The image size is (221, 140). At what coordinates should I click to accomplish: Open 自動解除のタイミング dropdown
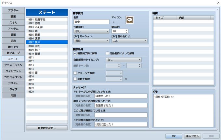click(x=123, y=59)
